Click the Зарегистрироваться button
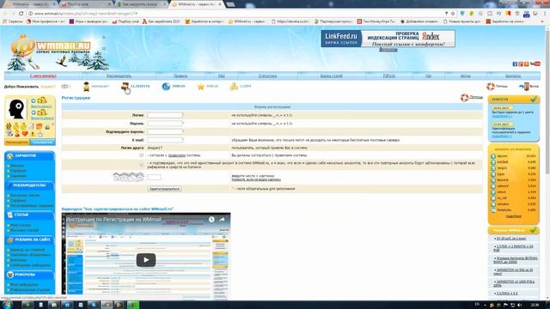This screenshot has width=550, height=309. [x=164, y=189]
